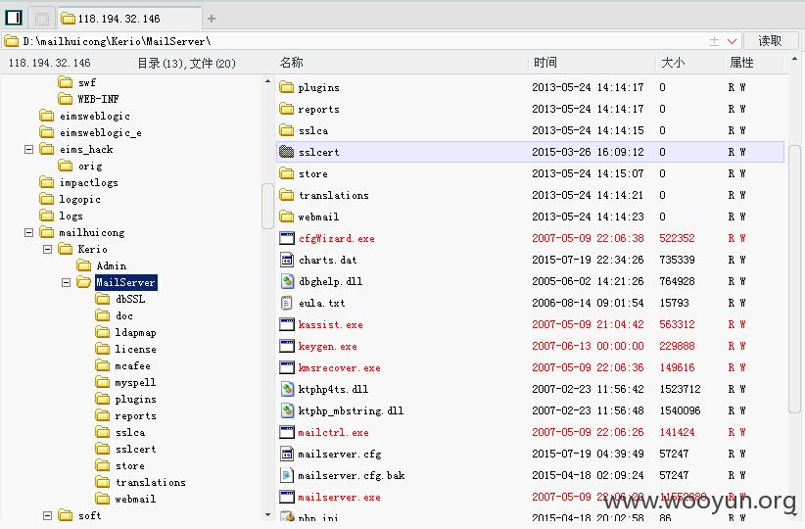Select the dbSSL folder in the tree
The width and height of the screenshot is (805, 529).
pyautogui.click(x=120, y=299)
